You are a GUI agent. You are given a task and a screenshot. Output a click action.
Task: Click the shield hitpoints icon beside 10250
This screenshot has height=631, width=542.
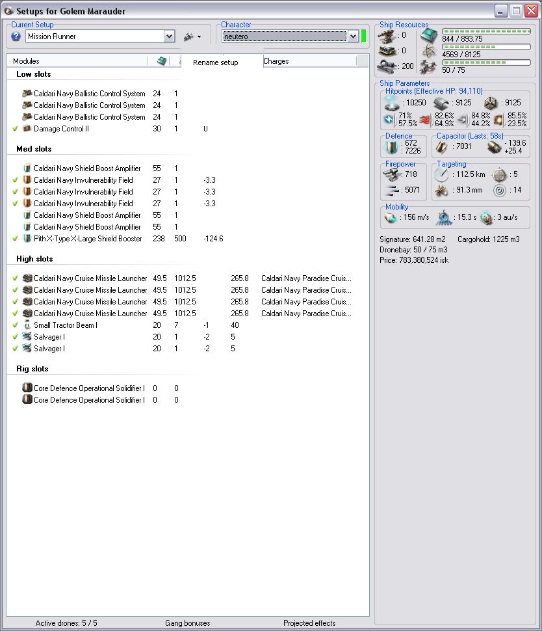[392, 103]
